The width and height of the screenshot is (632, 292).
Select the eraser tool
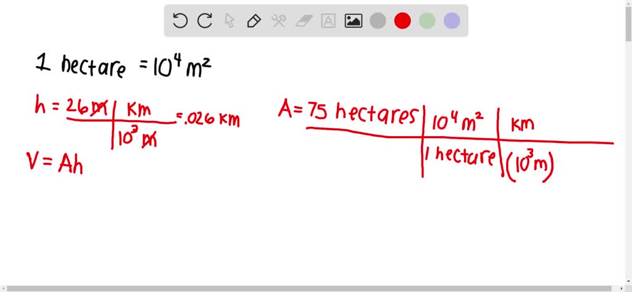tap(304, 20)
